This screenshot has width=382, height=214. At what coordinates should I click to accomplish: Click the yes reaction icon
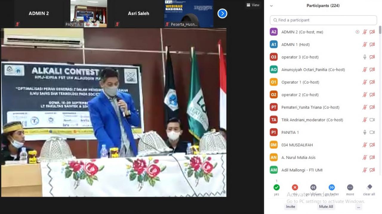click(x=276, y=187)
